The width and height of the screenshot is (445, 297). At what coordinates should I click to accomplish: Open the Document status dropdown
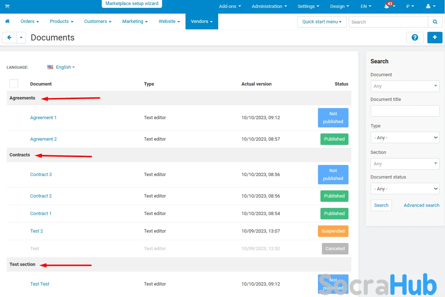(405, 189)
